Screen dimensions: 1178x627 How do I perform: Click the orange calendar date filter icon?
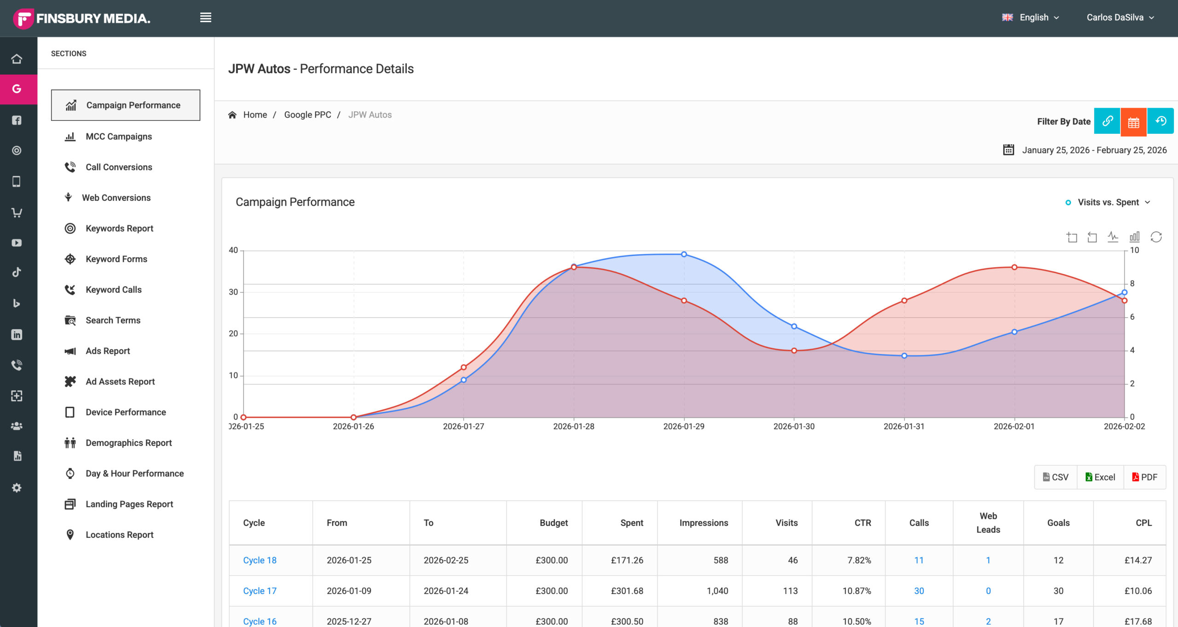tap(1133, 122)
